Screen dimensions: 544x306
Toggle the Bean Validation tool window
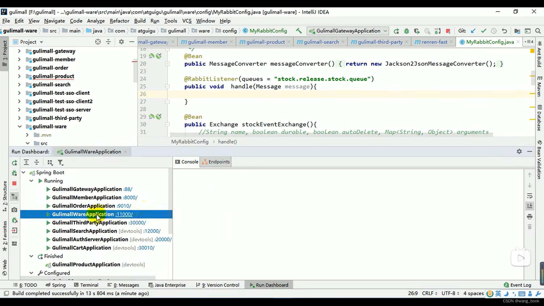pyautogui.click(x=539, y=160)
